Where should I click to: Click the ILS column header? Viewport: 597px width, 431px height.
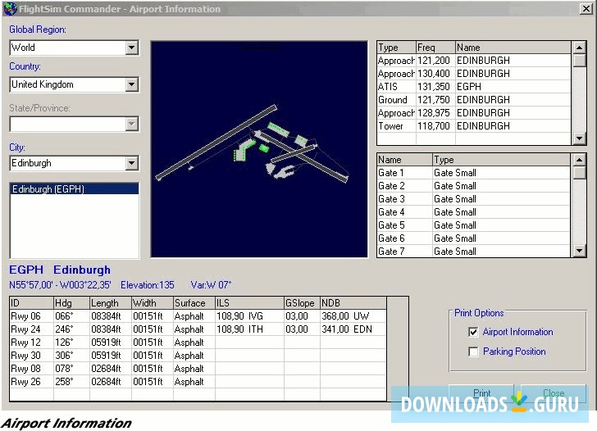248,303
